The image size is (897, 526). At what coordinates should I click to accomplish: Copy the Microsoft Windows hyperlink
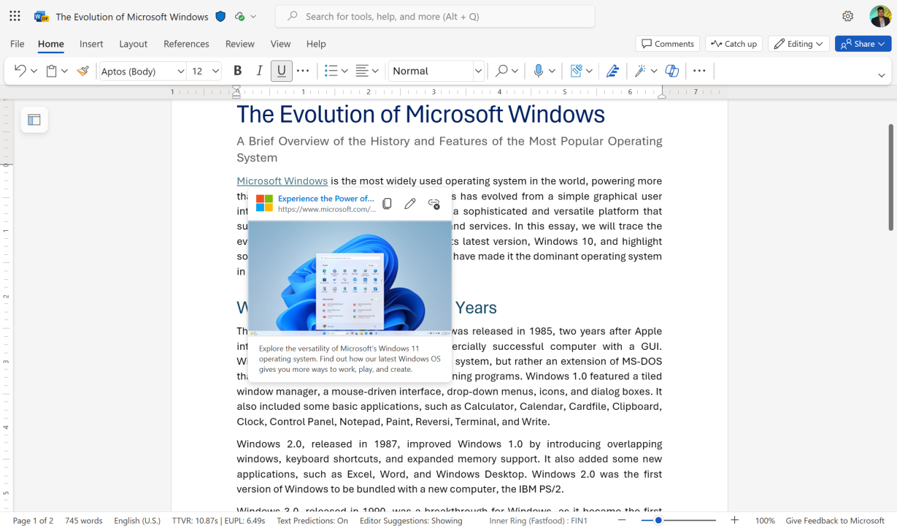click(x=387, y=203)
